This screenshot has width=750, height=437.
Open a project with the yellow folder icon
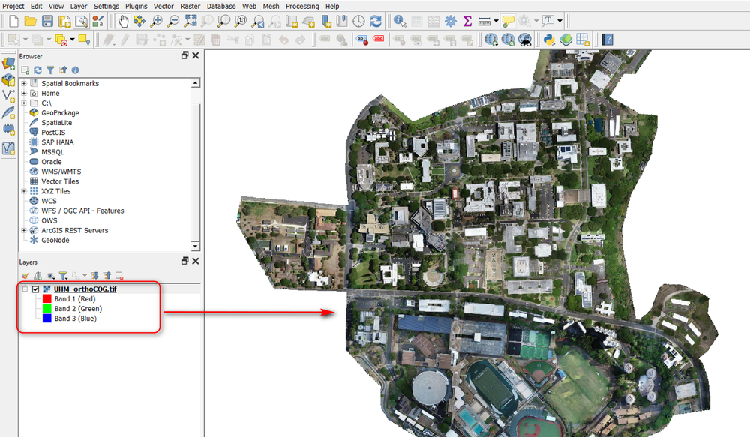pyautogui.click(x=31, y=22)
